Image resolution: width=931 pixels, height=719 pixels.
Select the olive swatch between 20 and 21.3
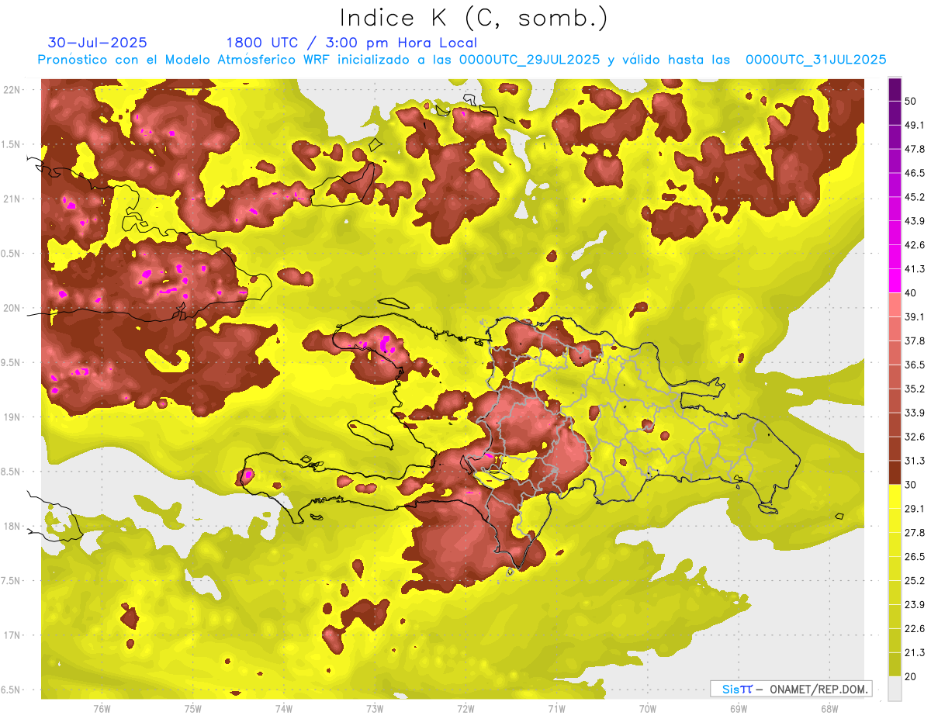(x=895, y=665)
